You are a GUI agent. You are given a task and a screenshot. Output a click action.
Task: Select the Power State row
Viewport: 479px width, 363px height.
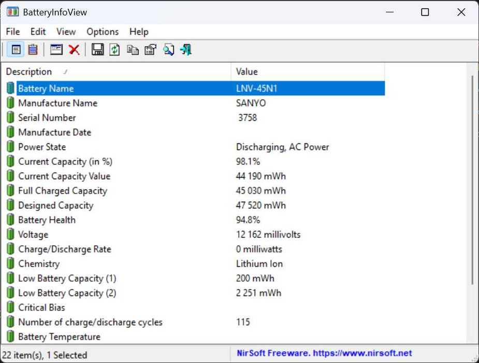195,147
